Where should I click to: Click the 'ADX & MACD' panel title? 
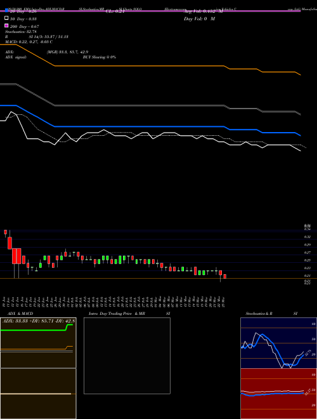(x=20, y=314)
